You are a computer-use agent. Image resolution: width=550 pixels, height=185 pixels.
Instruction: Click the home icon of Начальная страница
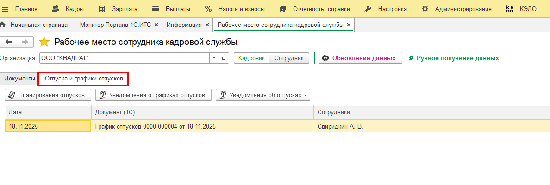(x=4, y=25)
